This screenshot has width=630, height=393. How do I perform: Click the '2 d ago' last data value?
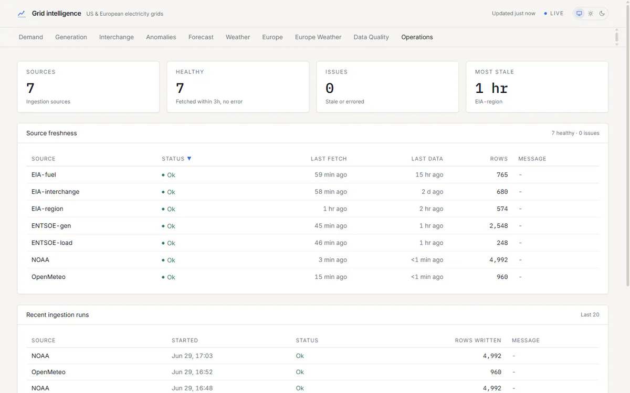click(432, 192)
